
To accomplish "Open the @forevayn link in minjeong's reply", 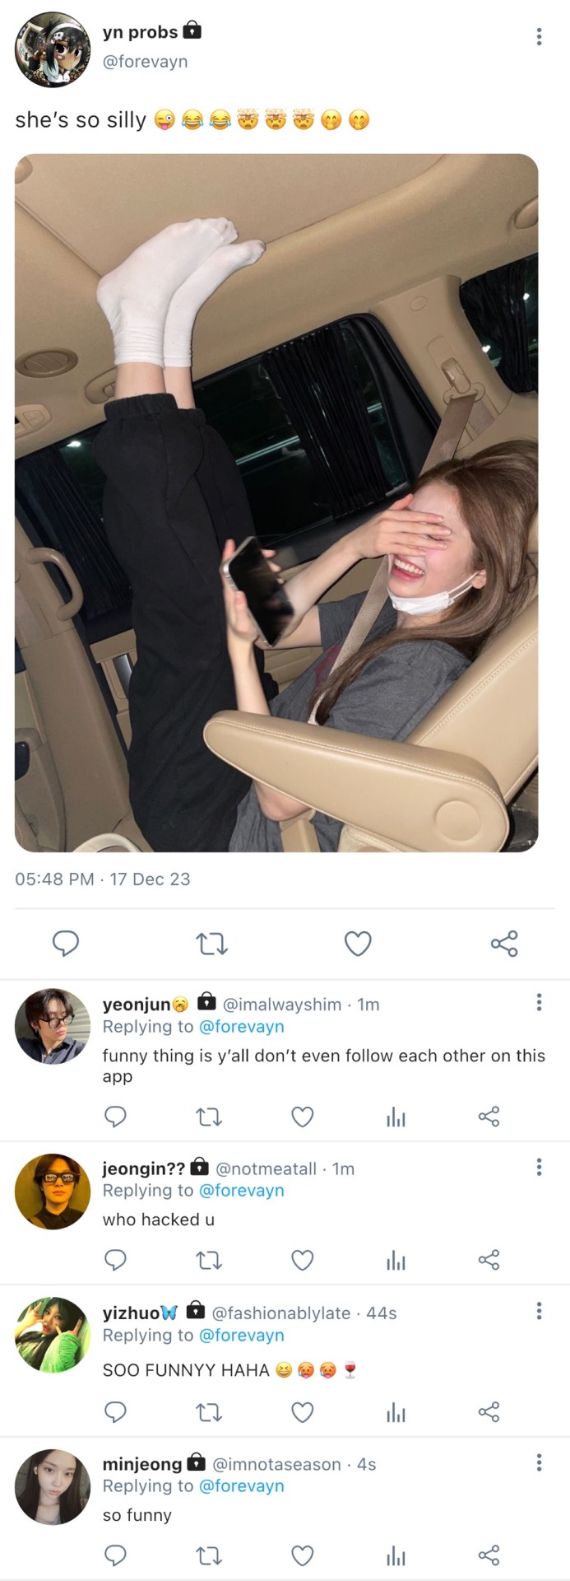I will (x=242, y=1486).
